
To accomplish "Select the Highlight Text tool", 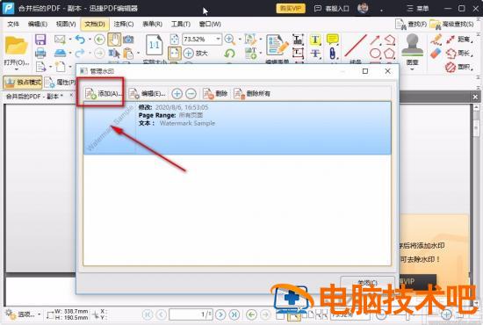I will 315,40.
